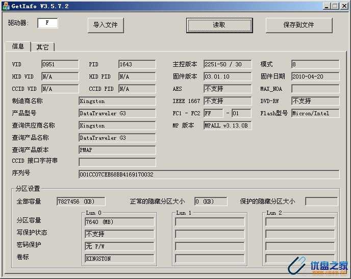Click the 查询产品名称 DataTraveler G3 field
The image size is (351, 279).
[117, 138]
